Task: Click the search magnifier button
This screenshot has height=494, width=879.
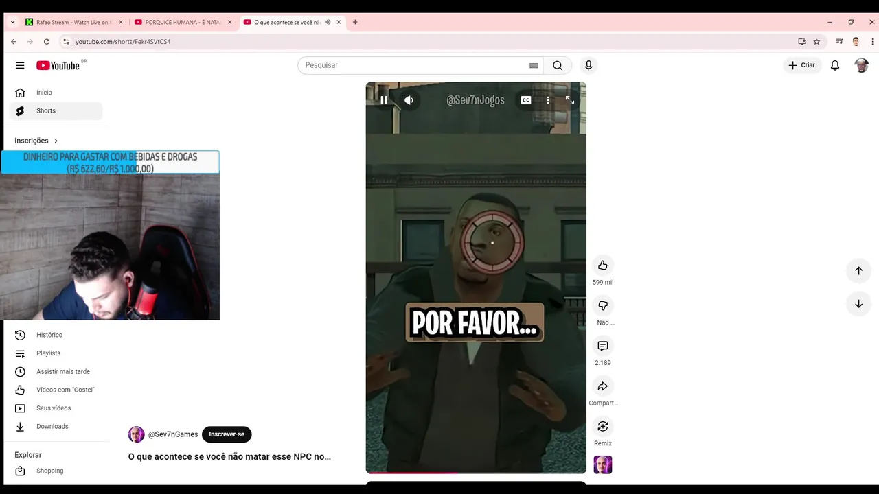Action: pyautogui.click(x=558, y=65)
